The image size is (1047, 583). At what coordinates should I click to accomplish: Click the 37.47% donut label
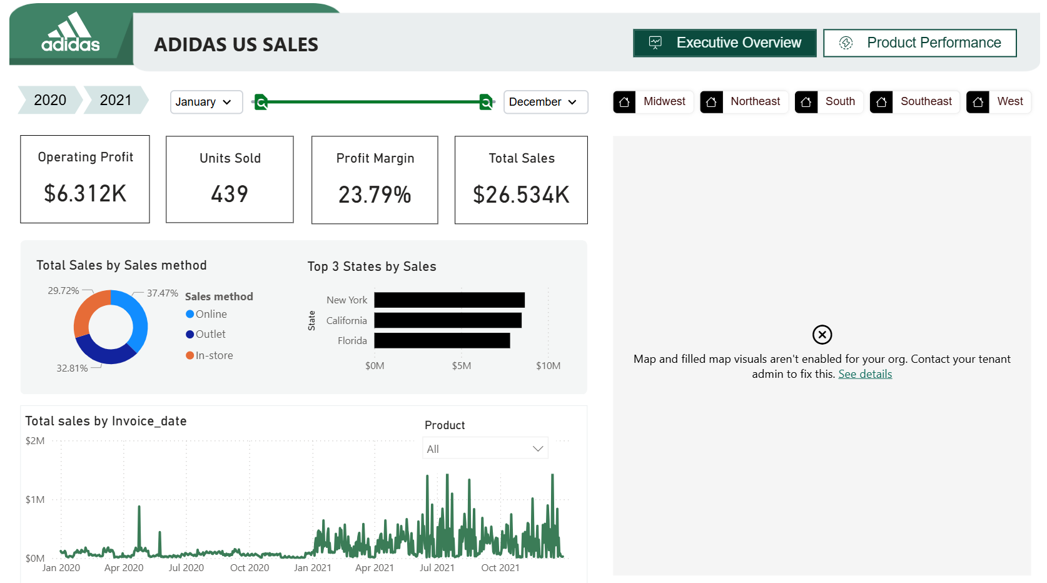(163, 293)
